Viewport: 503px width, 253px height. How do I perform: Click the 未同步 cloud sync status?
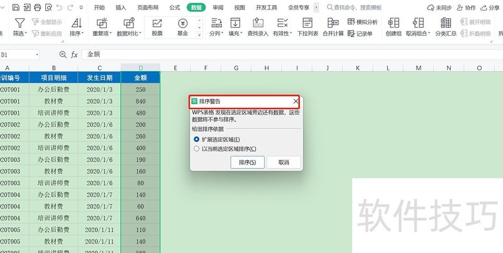pos(439,8)
